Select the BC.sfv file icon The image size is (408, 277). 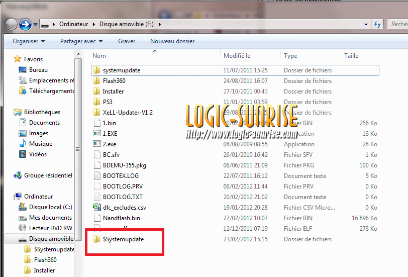click(x=97, y=155)
